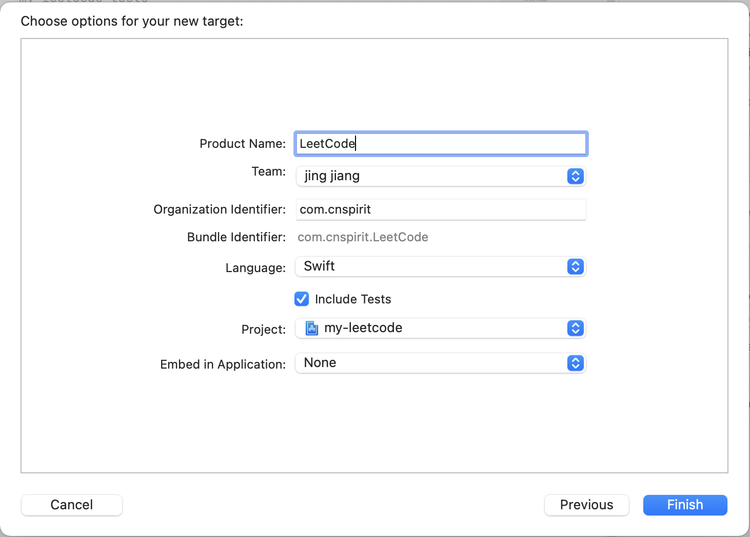The height and width of the screenshot is (537, 750).
Task: Click the Organization Identifier label
Action: coord(220,209)
